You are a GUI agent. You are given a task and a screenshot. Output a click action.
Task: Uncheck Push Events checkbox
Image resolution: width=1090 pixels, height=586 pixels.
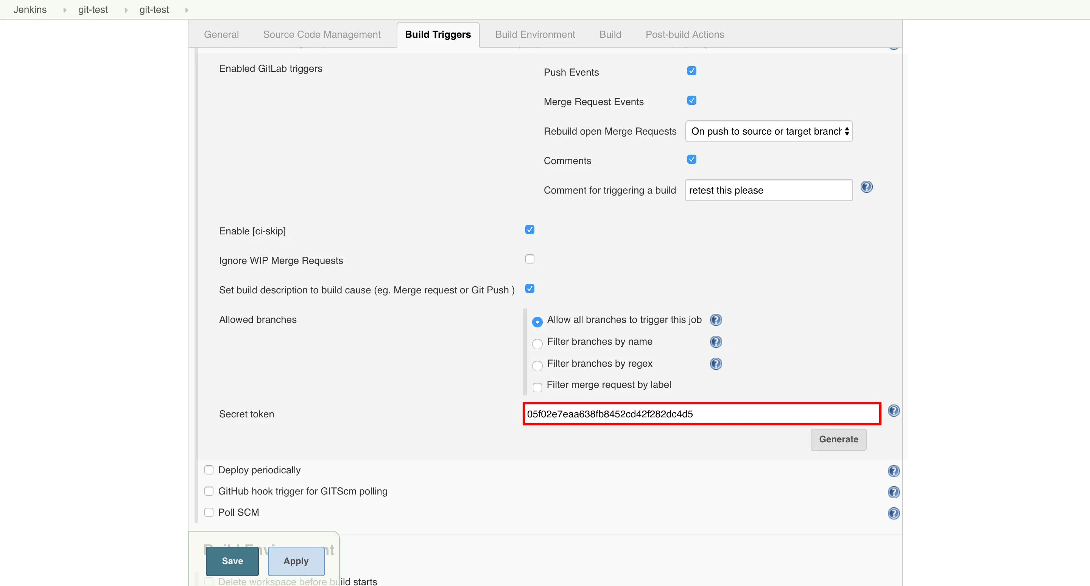[691, 71]
